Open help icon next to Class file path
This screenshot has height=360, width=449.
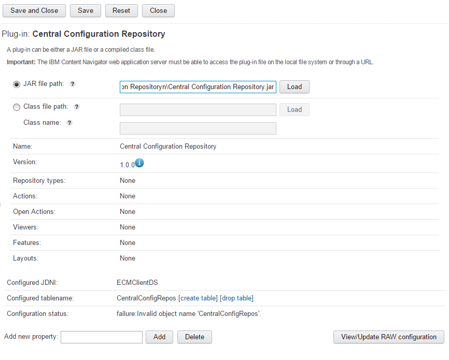tap(77, 107)
